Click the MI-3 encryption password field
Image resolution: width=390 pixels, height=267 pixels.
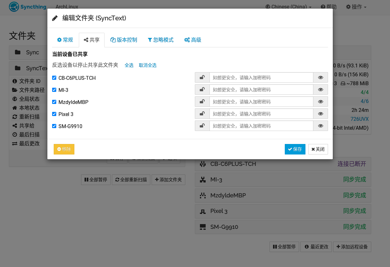click(261, 89)
